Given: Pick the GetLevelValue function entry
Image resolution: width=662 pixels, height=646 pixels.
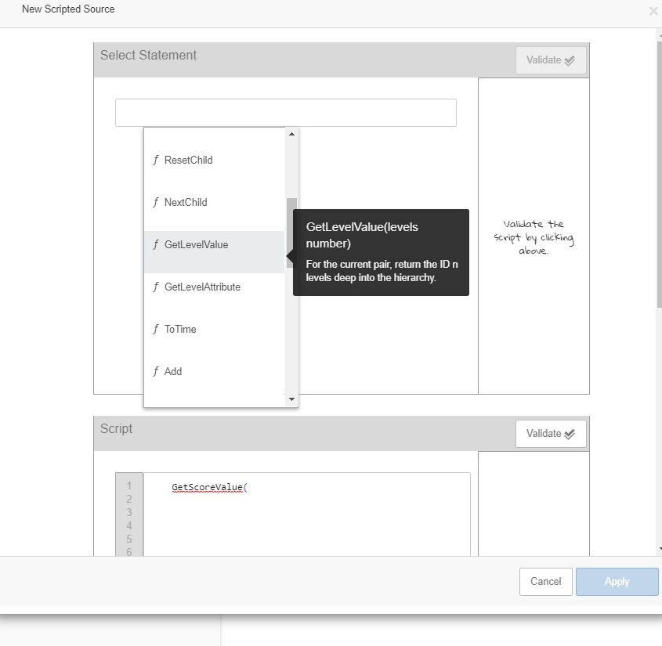Looking at the screenshot, I should tap(196, 245).
